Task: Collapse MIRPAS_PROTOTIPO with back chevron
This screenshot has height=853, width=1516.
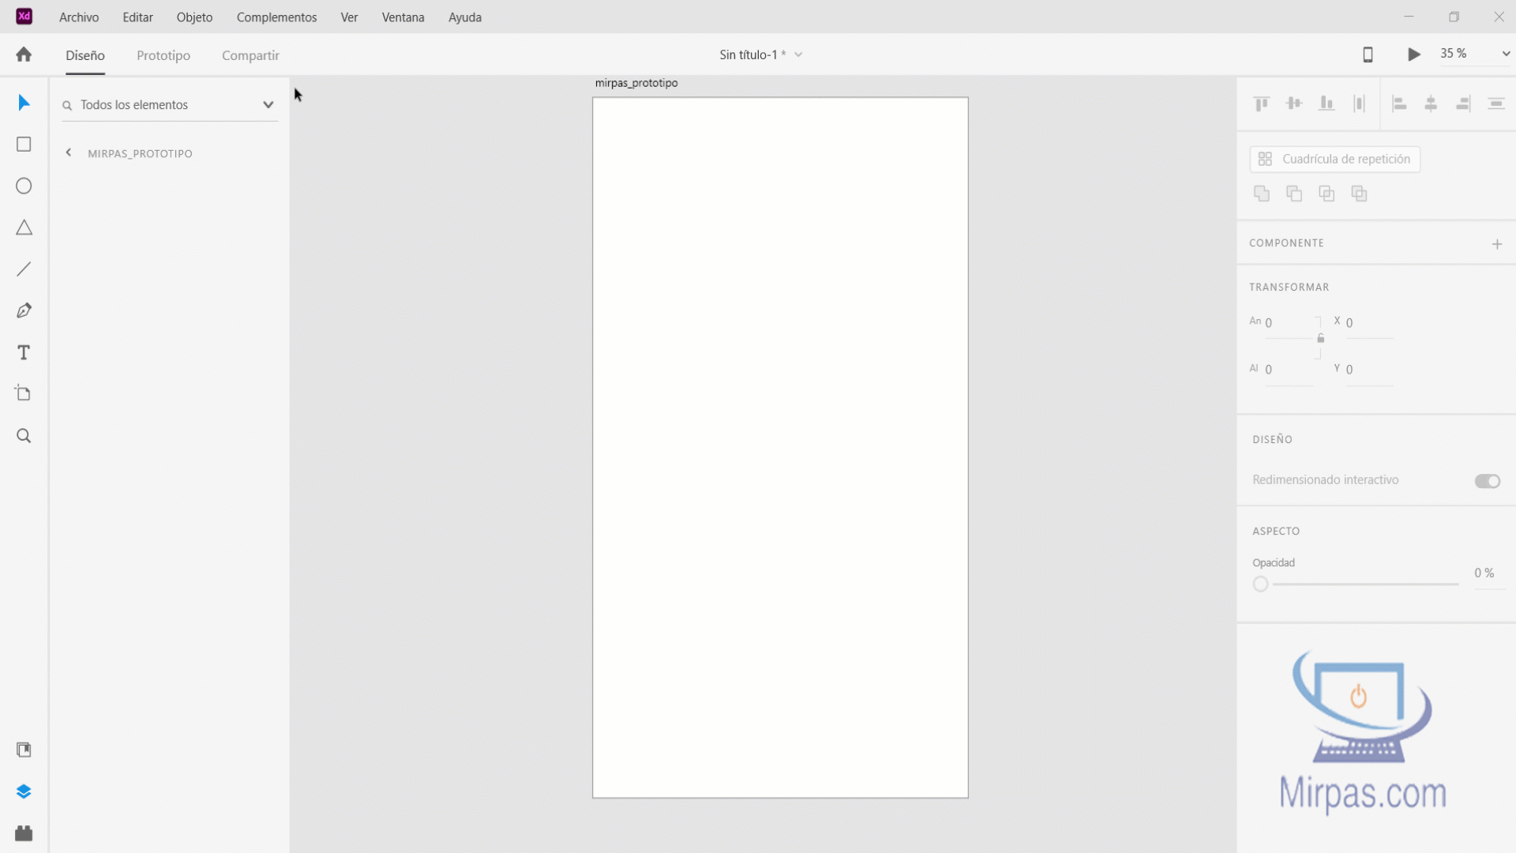Action: point(69,153)
